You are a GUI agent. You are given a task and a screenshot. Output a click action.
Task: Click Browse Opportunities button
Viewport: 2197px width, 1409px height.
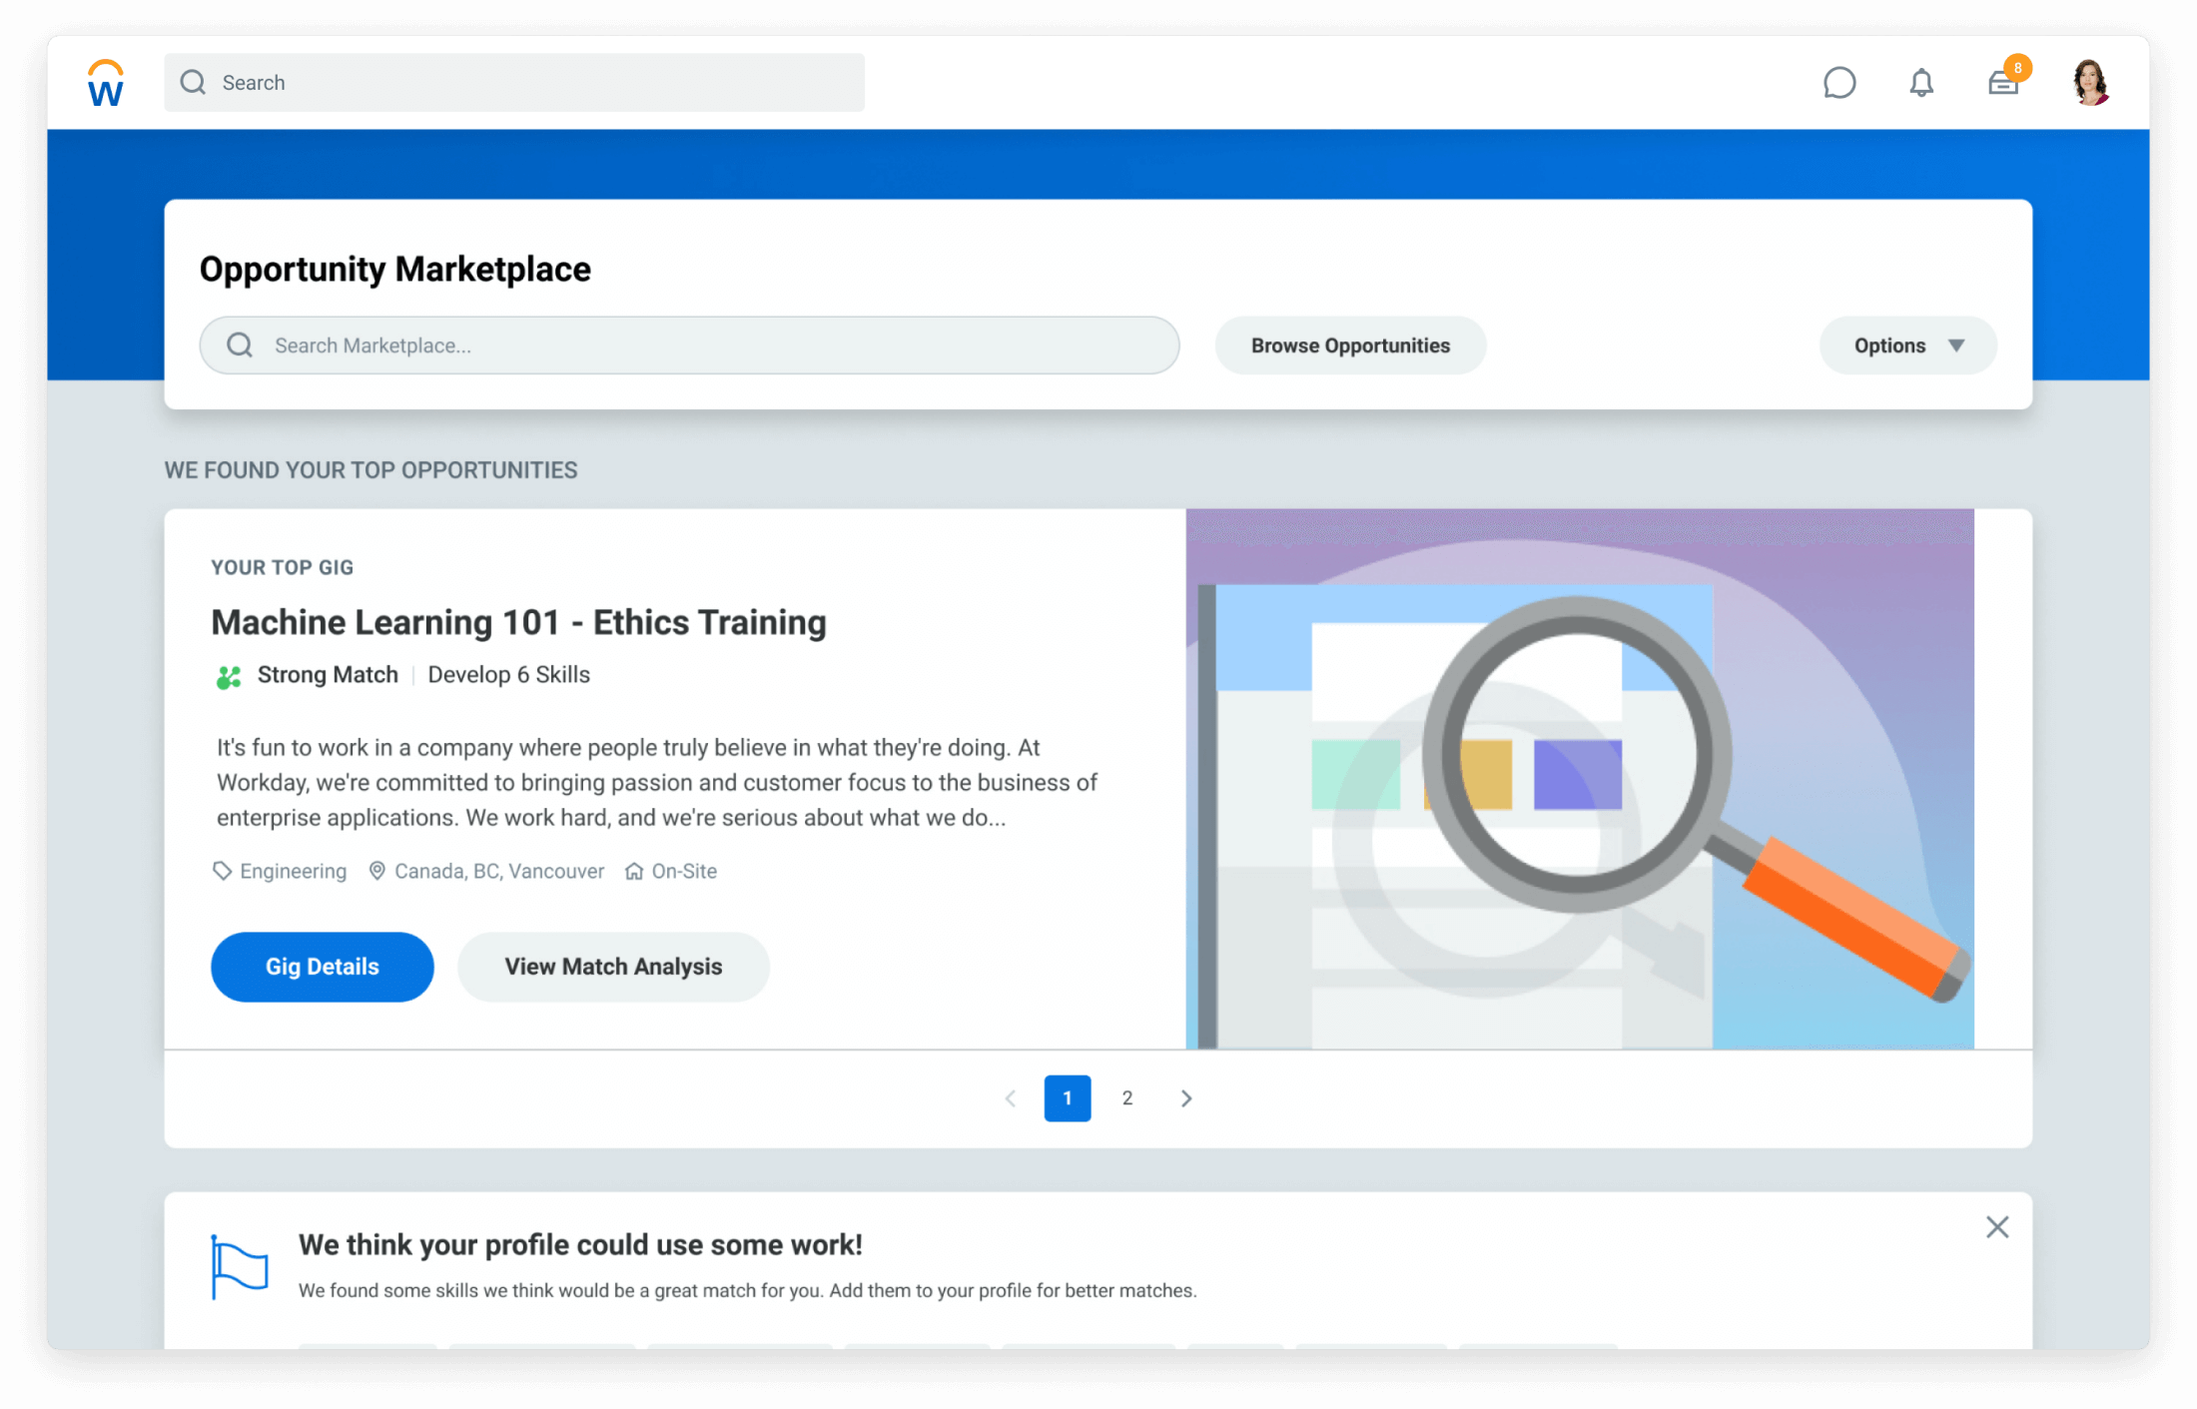[1349, 346]
